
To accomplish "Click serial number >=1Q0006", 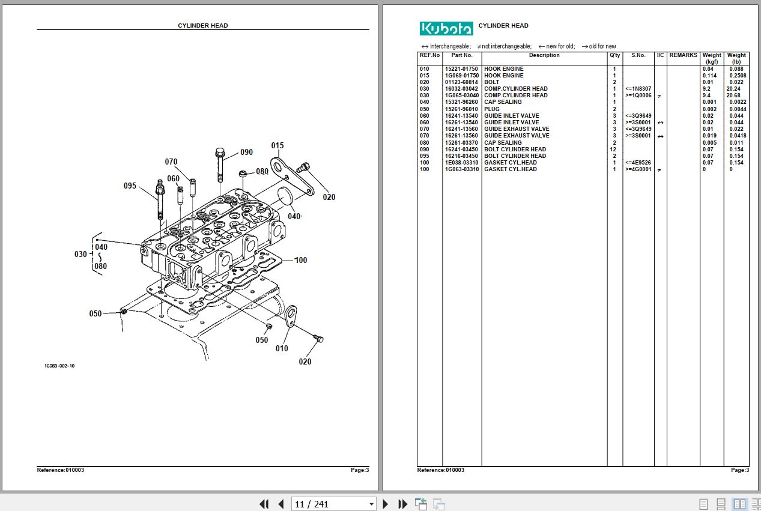I will (638, 95).
